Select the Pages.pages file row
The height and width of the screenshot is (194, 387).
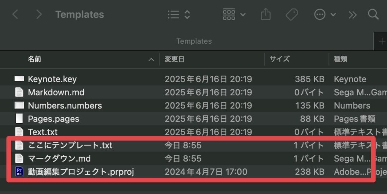click(193, 119)
